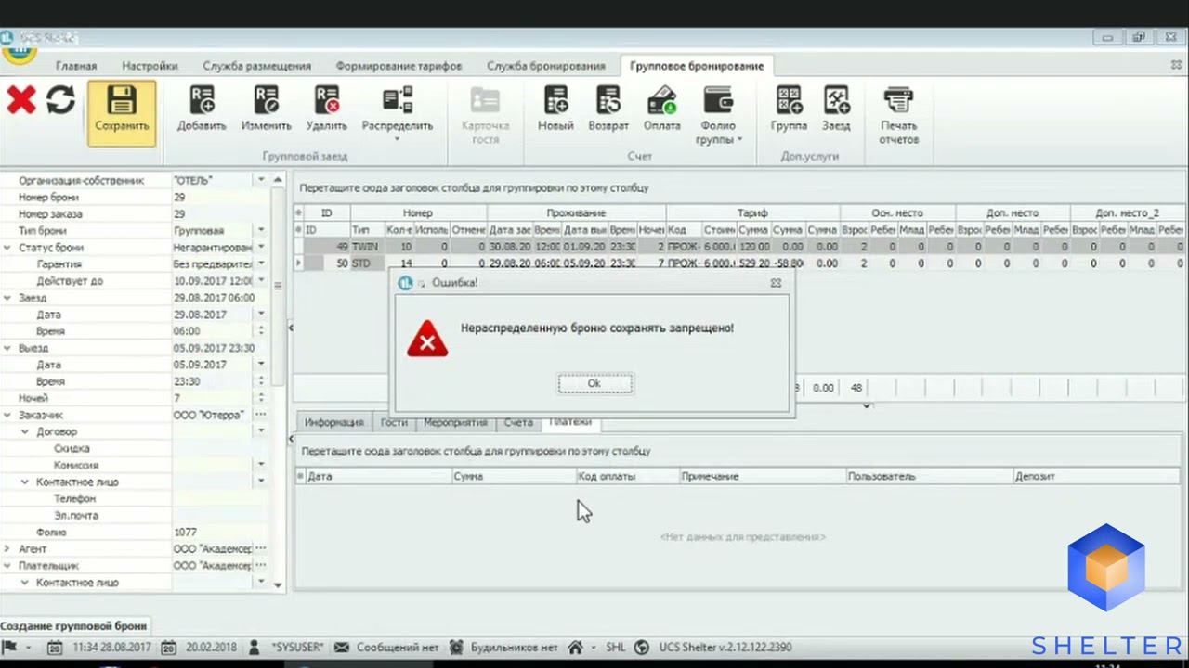Click the SYSUSER user icon
1189x668 pixels.
click(x=255, y=647)
